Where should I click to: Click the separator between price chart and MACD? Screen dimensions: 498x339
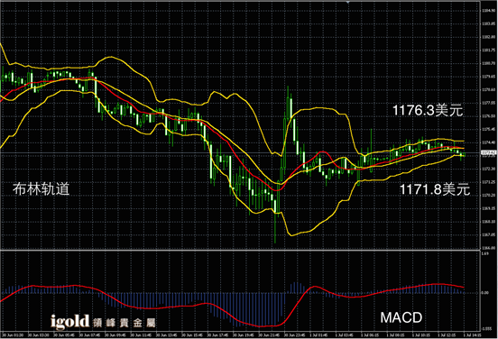point(240,250)
